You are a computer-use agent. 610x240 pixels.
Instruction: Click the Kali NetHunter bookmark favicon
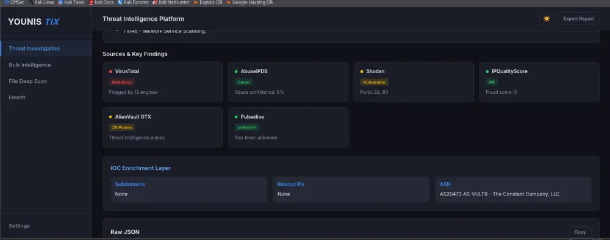155,2
